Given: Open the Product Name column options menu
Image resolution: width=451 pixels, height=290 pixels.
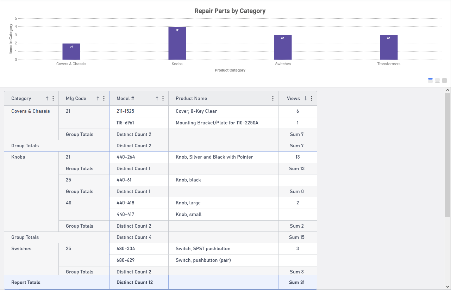Looking at the screenshot, I should pyautogui.click(x=273, y=98).
